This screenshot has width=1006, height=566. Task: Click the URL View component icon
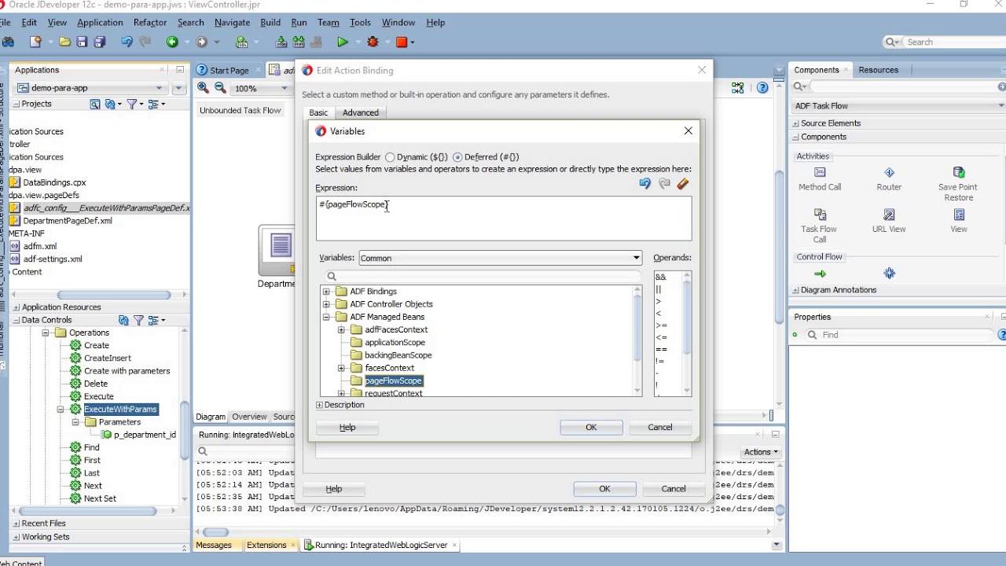(889, 215)
